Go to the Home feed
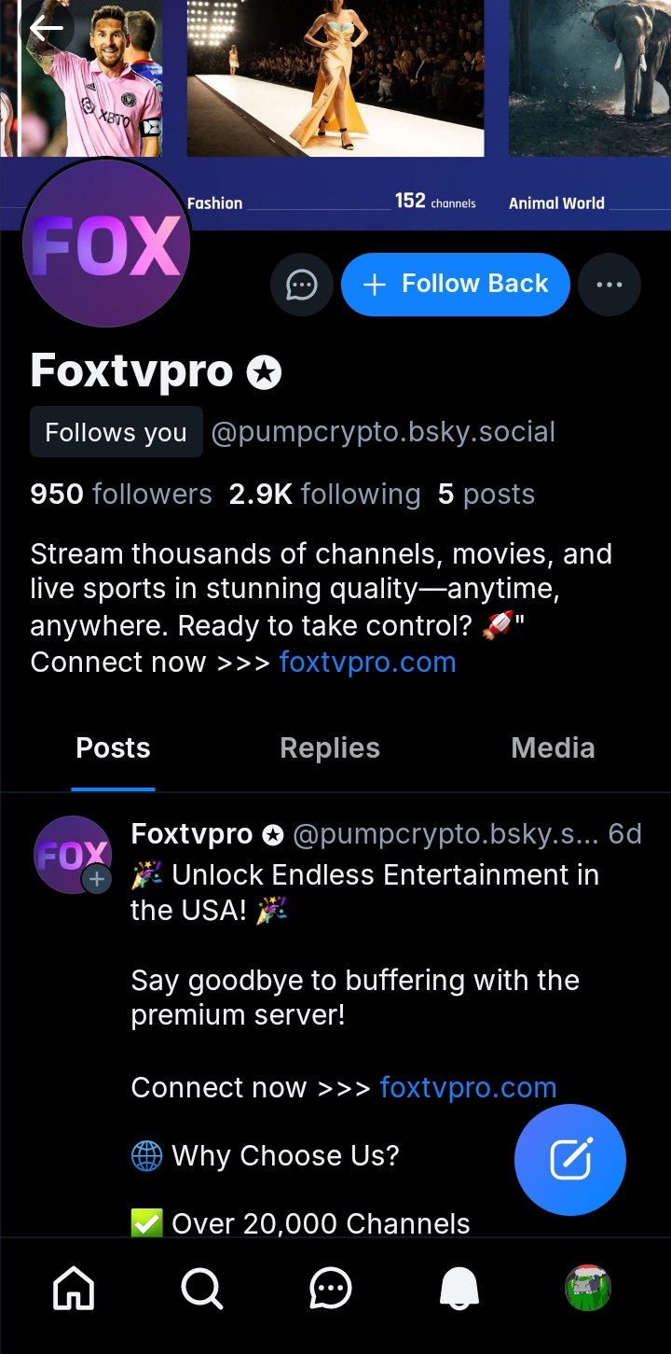 [75, 1290]
